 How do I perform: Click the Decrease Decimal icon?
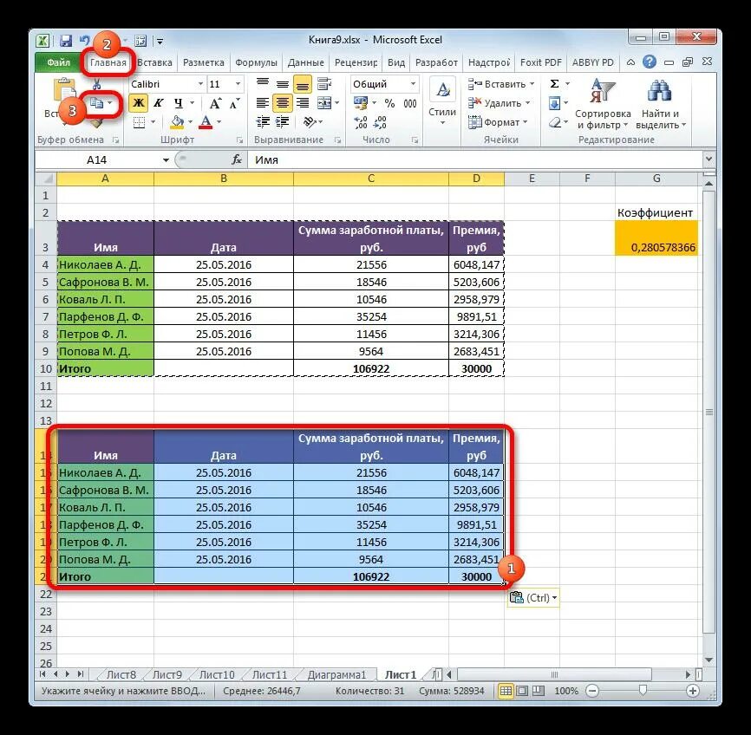pos(380,122)
